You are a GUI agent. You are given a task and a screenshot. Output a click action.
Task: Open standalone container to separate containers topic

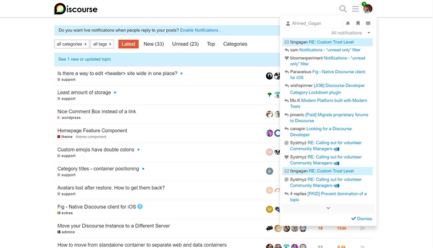142,245
